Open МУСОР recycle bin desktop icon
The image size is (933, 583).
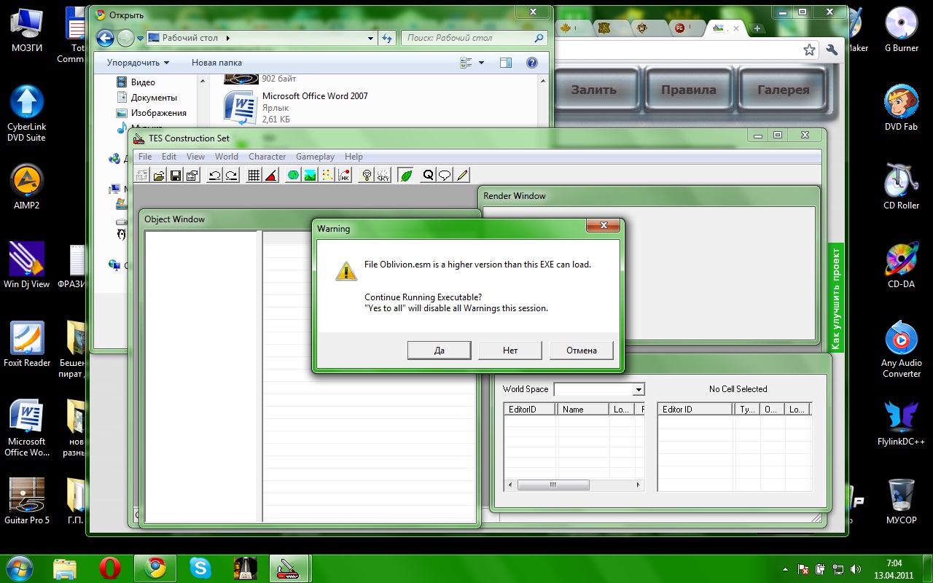pos(902,501)
